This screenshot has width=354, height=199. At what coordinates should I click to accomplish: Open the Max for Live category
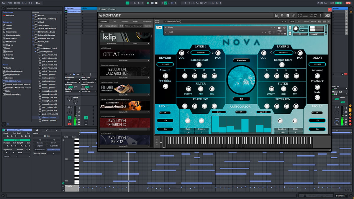tap(11, 42)
